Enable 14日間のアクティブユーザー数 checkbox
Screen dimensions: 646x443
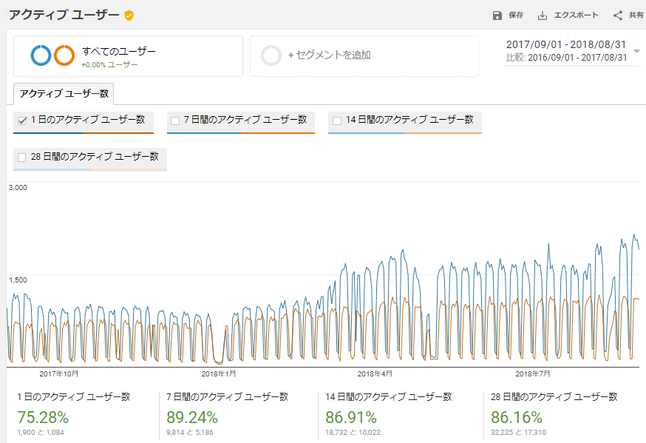(x=337, y=121)
